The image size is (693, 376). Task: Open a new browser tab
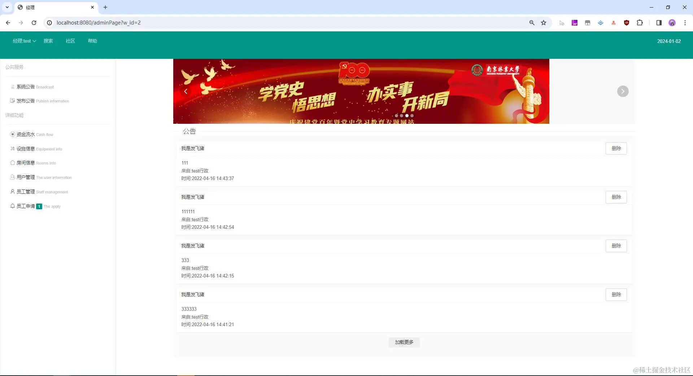(x=105, y=7)
